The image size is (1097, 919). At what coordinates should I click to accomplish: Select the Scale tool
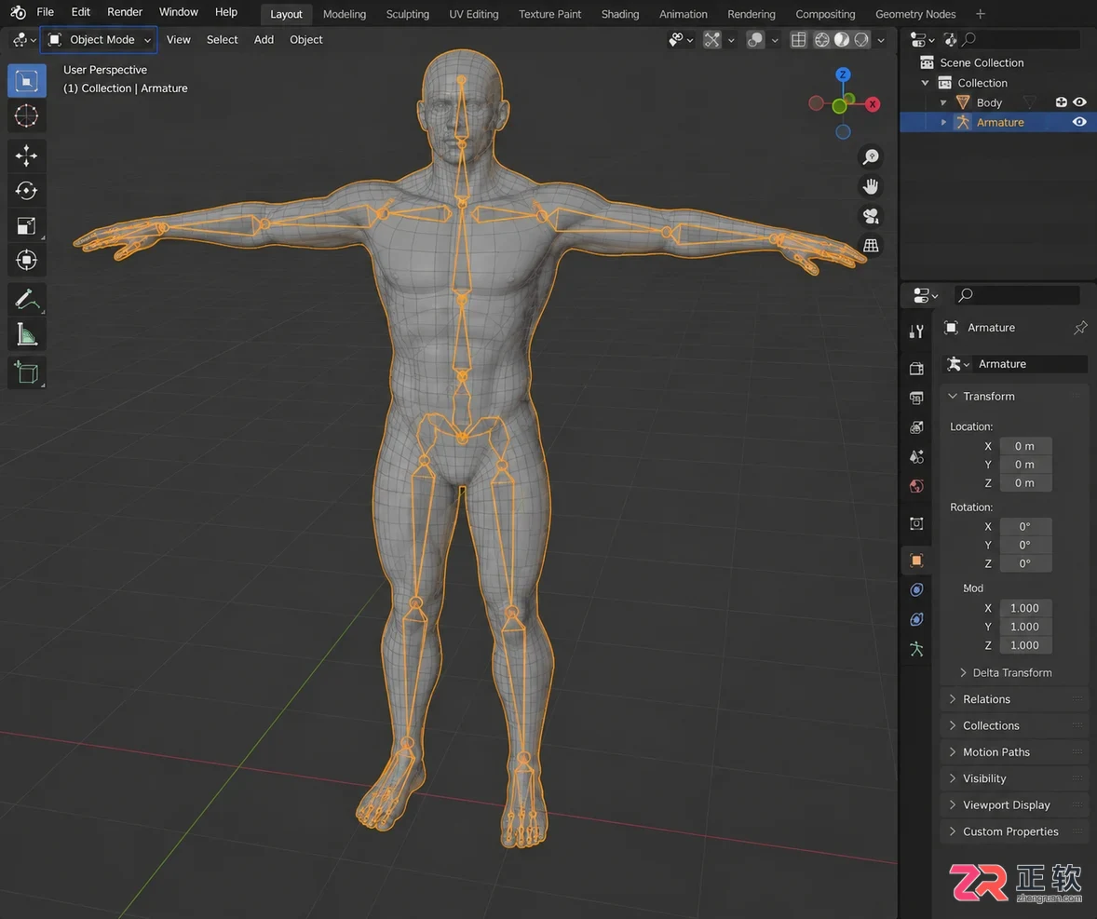click(x=27, y=225)
